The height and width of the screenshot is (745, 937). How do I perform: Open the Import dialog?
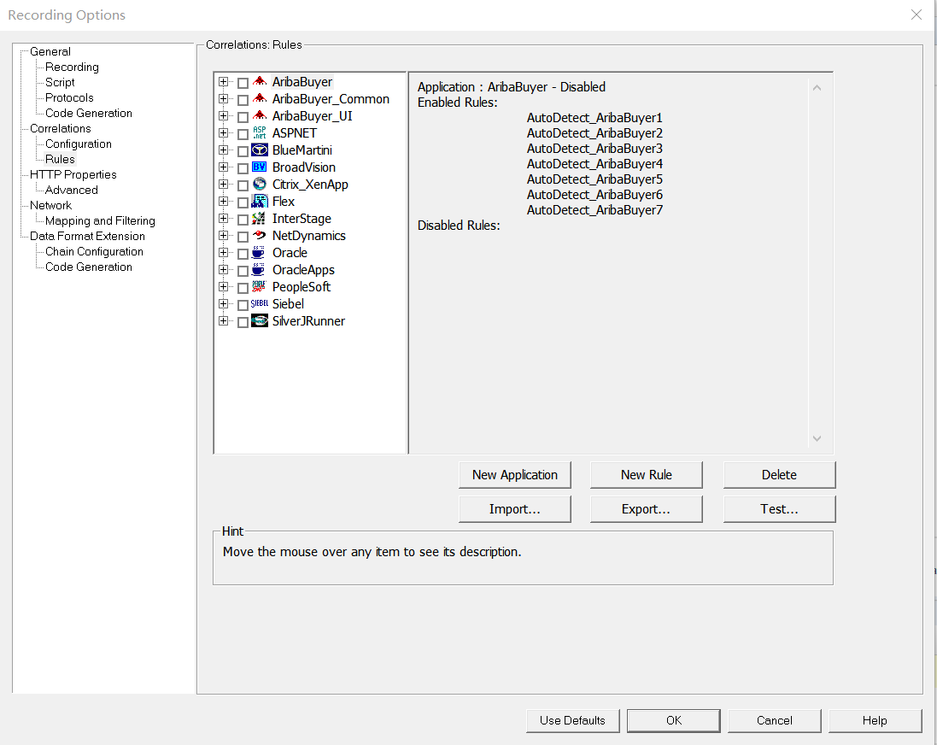click(x=514, y=509)
